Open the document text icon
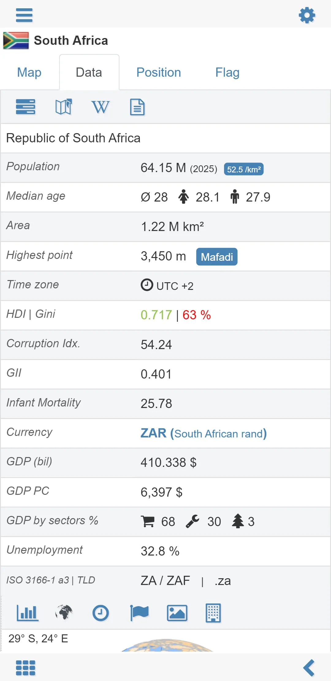 137,107
